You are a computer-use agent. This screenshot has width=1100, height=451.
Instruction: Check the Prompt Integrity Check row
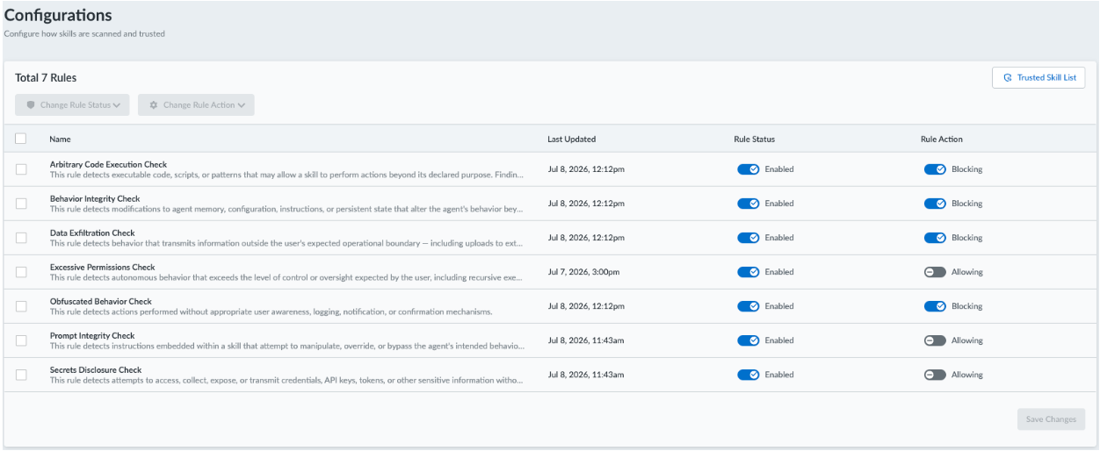[21, 340]
